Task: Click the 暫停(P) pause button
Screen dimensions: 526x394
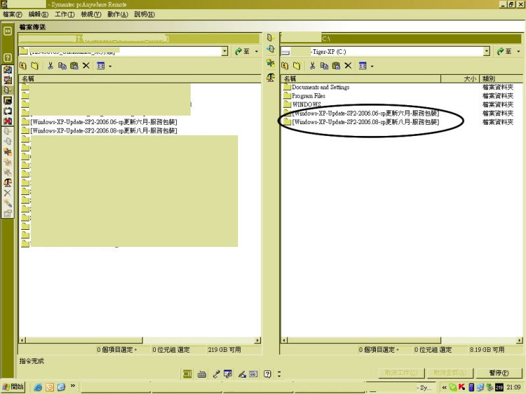Action: click(499, 373)
